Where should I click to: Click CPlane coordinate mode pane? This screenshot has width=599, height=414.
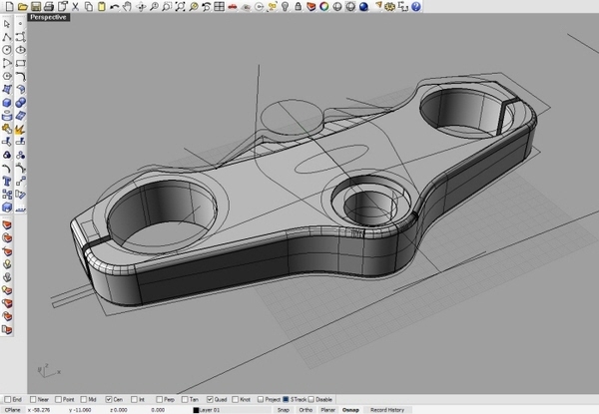(x=16, y=410)
